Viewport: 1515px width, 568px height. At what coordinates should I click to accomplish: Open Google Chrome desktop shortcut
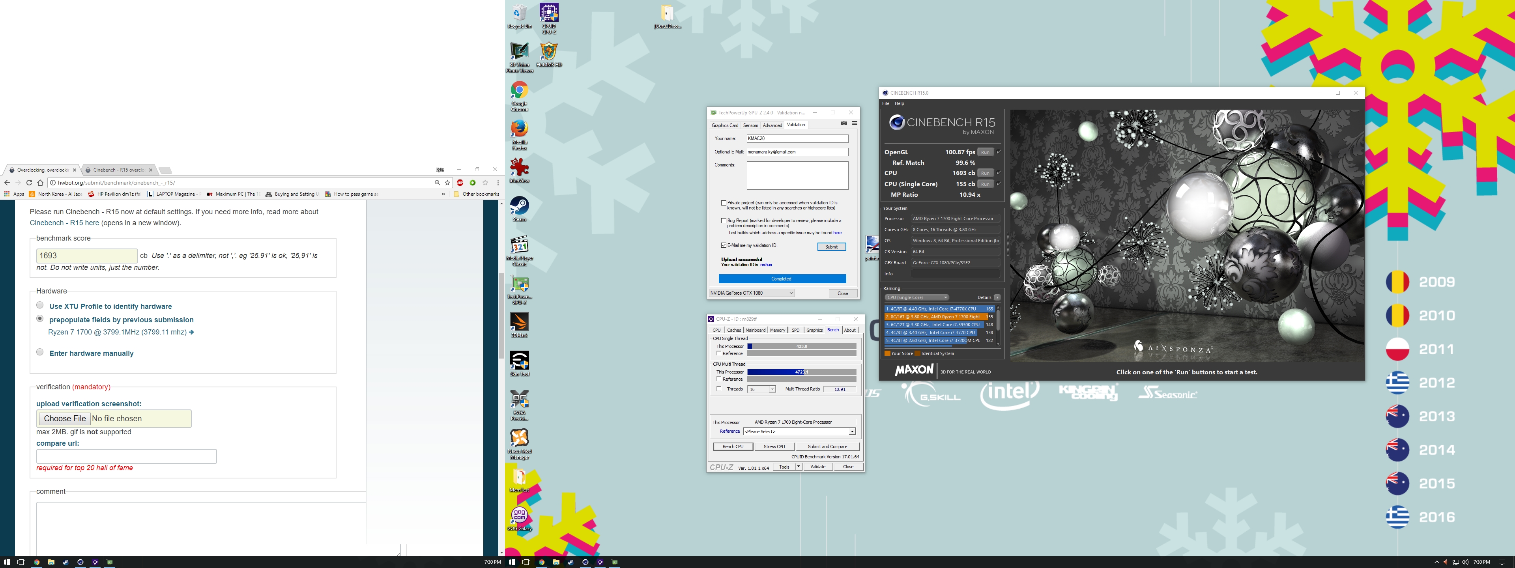tap(519, 96)
